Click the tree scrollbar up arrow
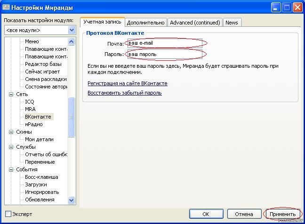This screenshot has height=224, width=305. tap(72, 41)
